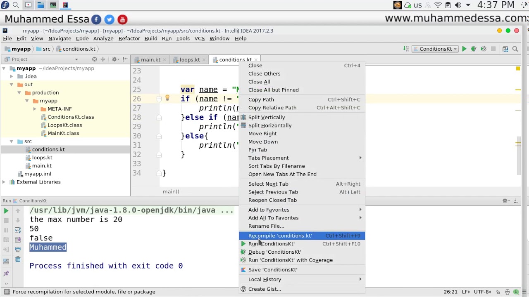Image resolution: width=529 pixels, height=297 pixels.
Task: Open the Twitter link icon
Action: 109,19
